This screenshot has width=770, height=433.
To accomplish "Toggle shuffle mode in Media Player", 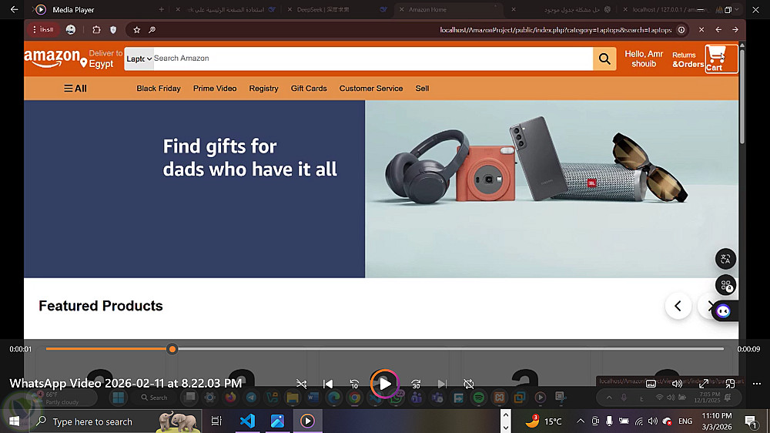I will (302, 384).
